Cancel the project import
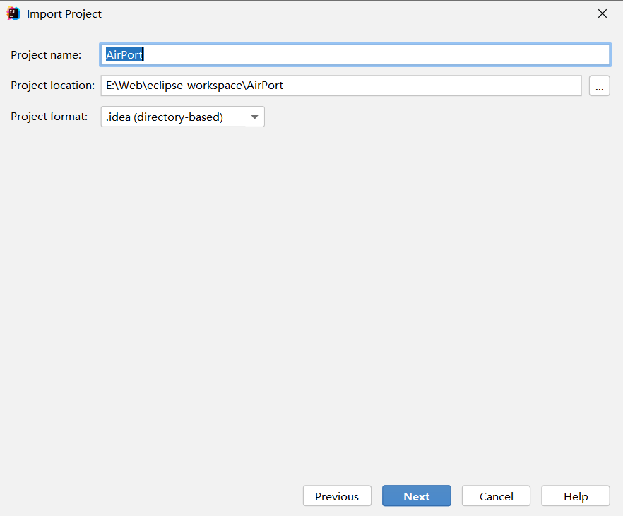 [496, 496]
